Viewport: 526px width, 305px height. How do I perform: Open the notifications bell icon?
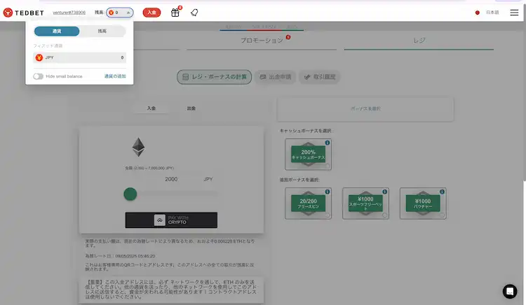(194, 13)
